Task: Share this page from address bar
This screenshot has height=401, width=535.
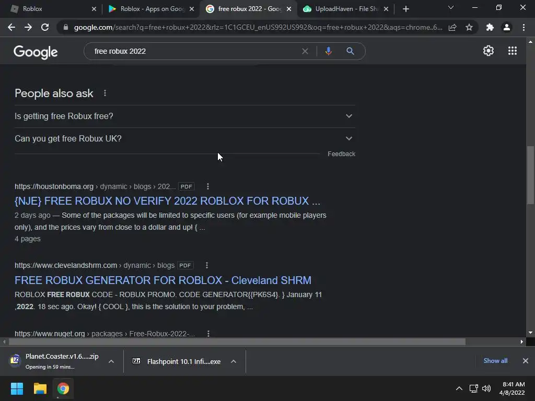Action: point(452,27)
